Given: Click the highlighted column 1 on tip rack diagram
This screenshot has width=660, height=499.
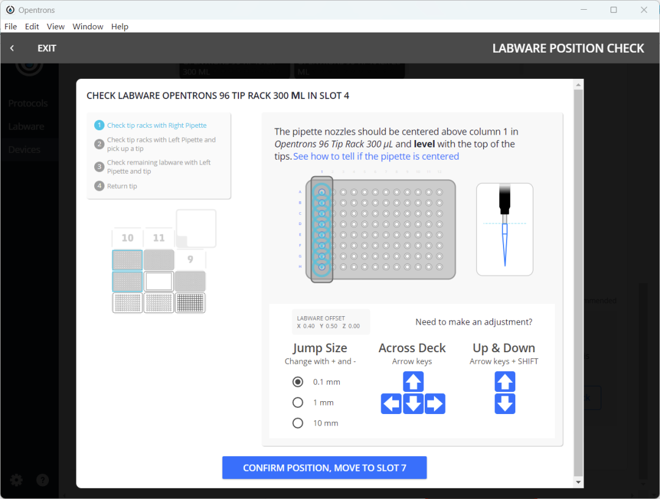Looking at the screenshot, I should (322, 229).
